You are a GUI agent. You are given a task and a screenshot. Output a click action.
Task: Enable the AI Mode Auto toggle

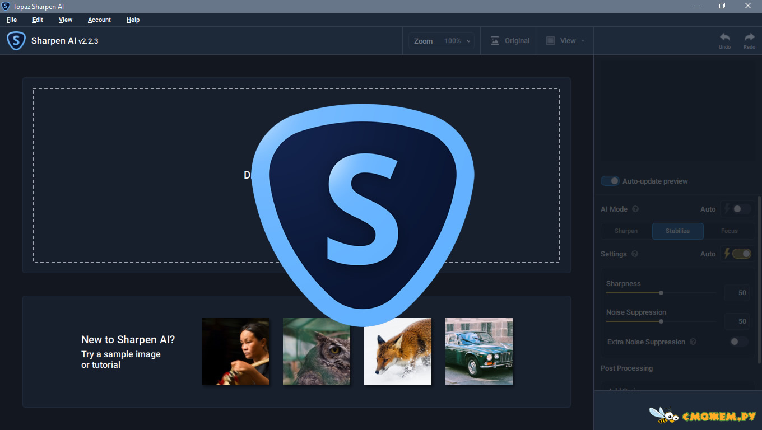point(741,209)
